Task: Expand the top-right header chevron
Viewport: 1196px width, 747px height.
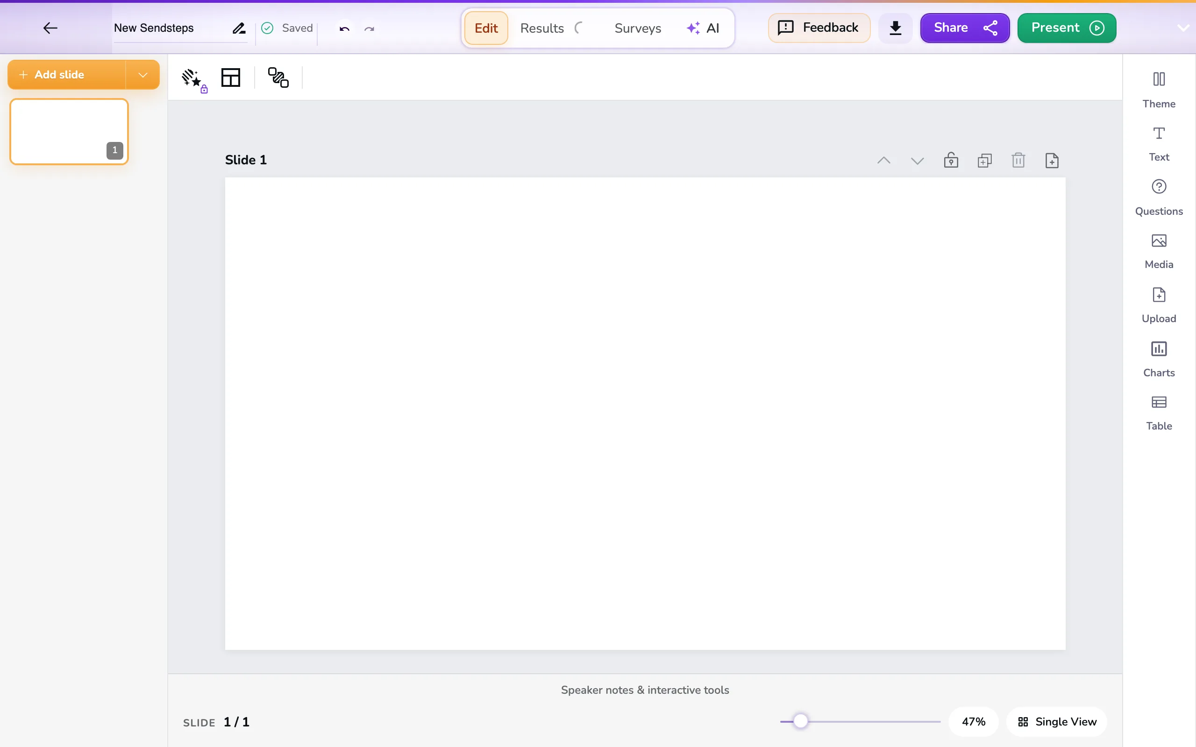Action: (x=1182, y=28)
